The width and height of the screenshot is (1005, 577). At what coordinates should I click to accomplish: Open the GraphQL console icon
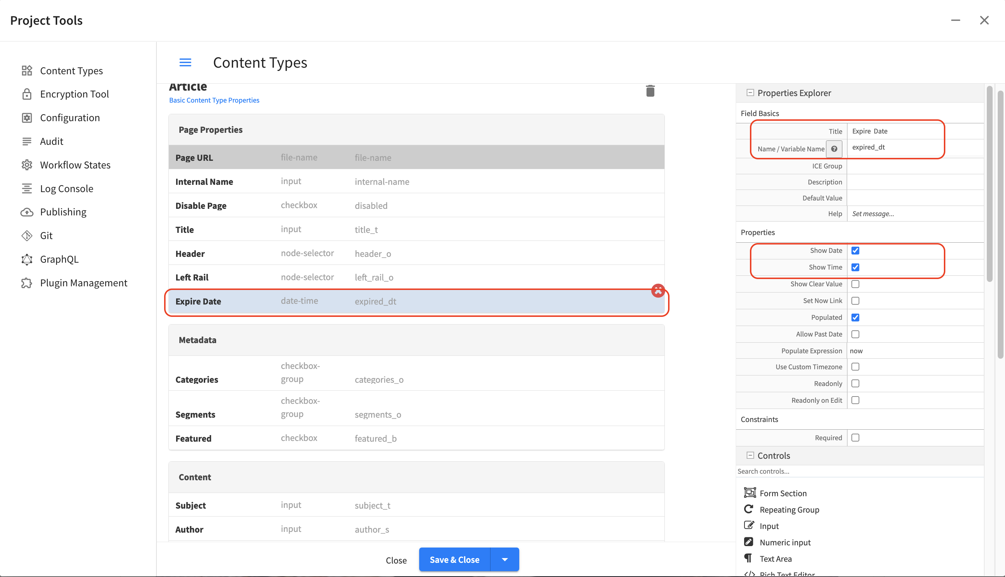point(27,259)
